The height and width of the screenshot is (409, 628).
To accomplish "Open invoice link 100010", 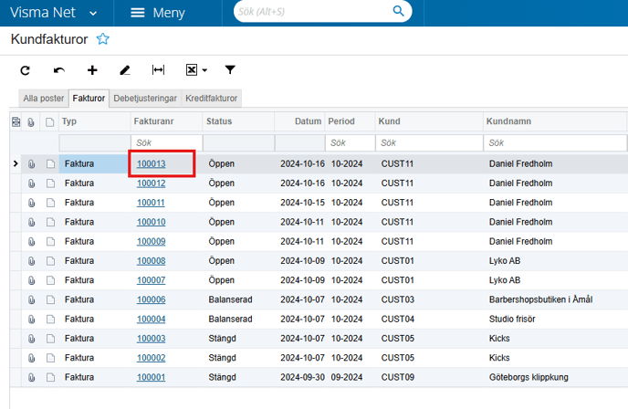I will click(x=151, y=223).
